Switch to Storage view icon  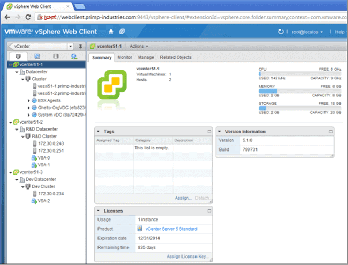click(56, 56)
